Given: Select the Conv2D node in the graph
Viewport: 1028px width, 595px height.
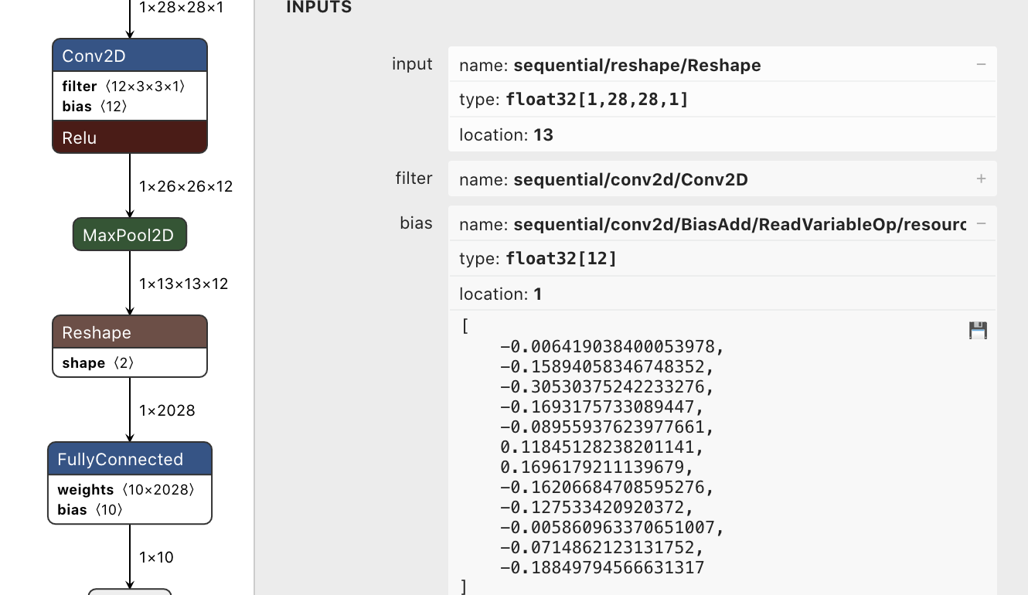Looking at the screenshot, I should [x=129, y=55].
